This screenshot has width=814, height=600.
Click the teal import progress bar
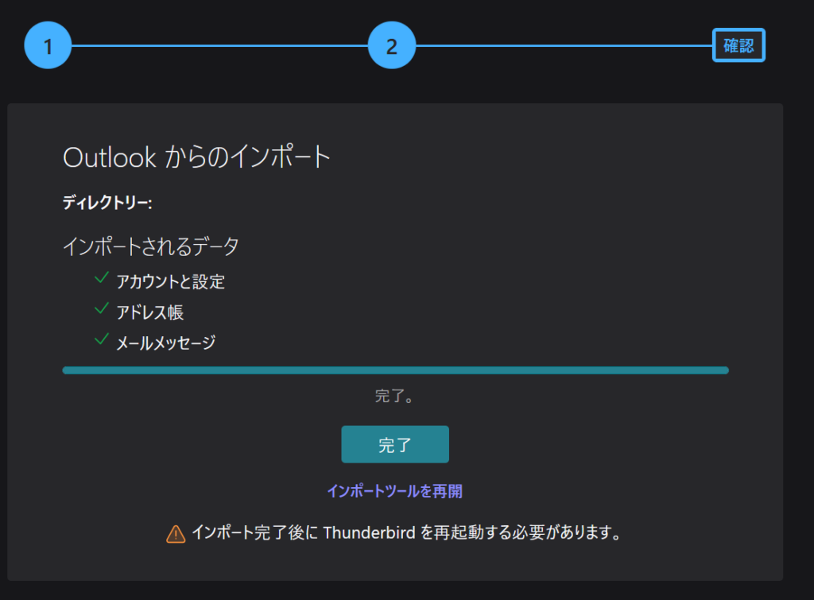pyautogui.click(x=395, y=370)
